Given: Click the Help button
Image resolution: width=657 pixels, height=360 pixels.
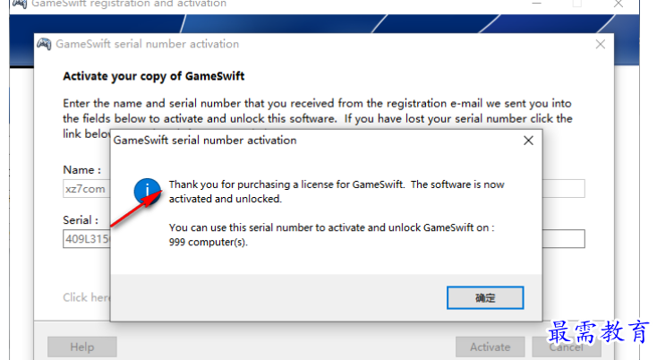Looking at the screenshot, I should (82, 347).
